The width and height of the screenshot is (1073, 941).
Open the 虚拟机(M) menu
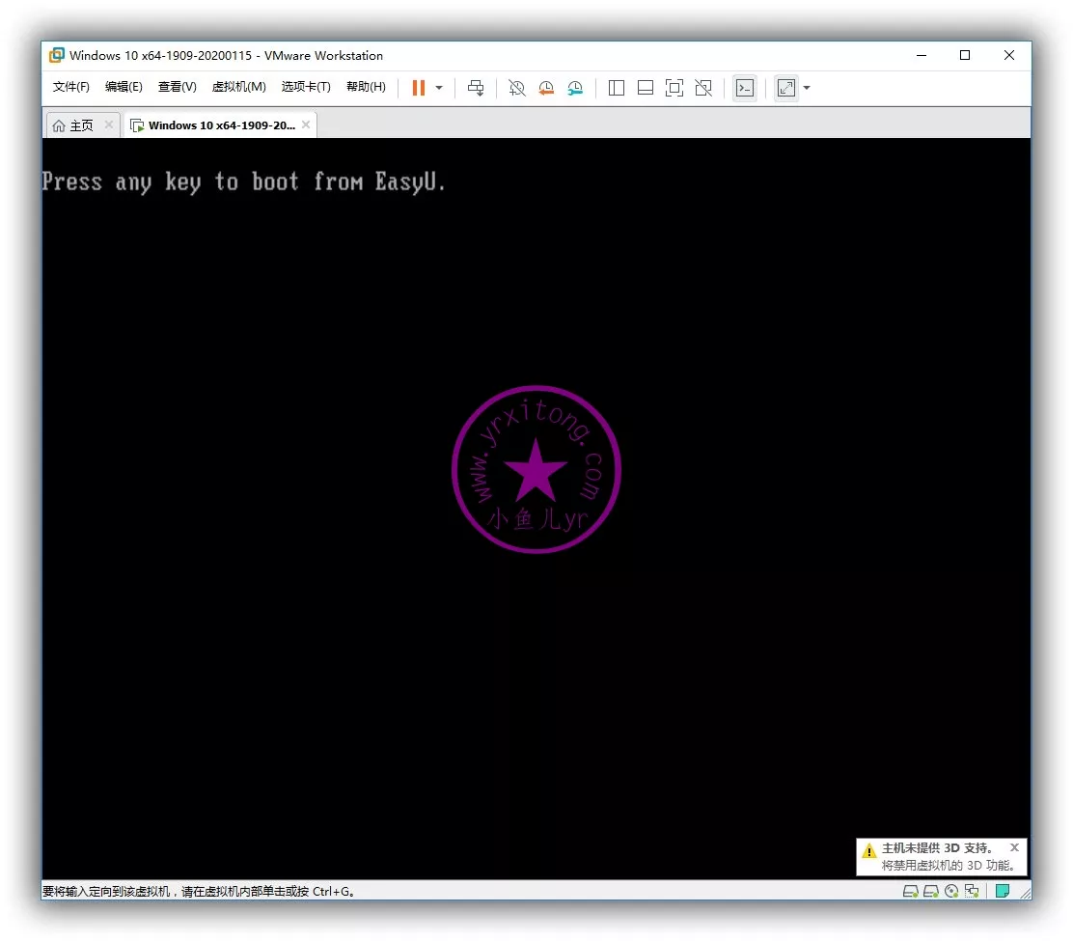(x=238, y=87)
